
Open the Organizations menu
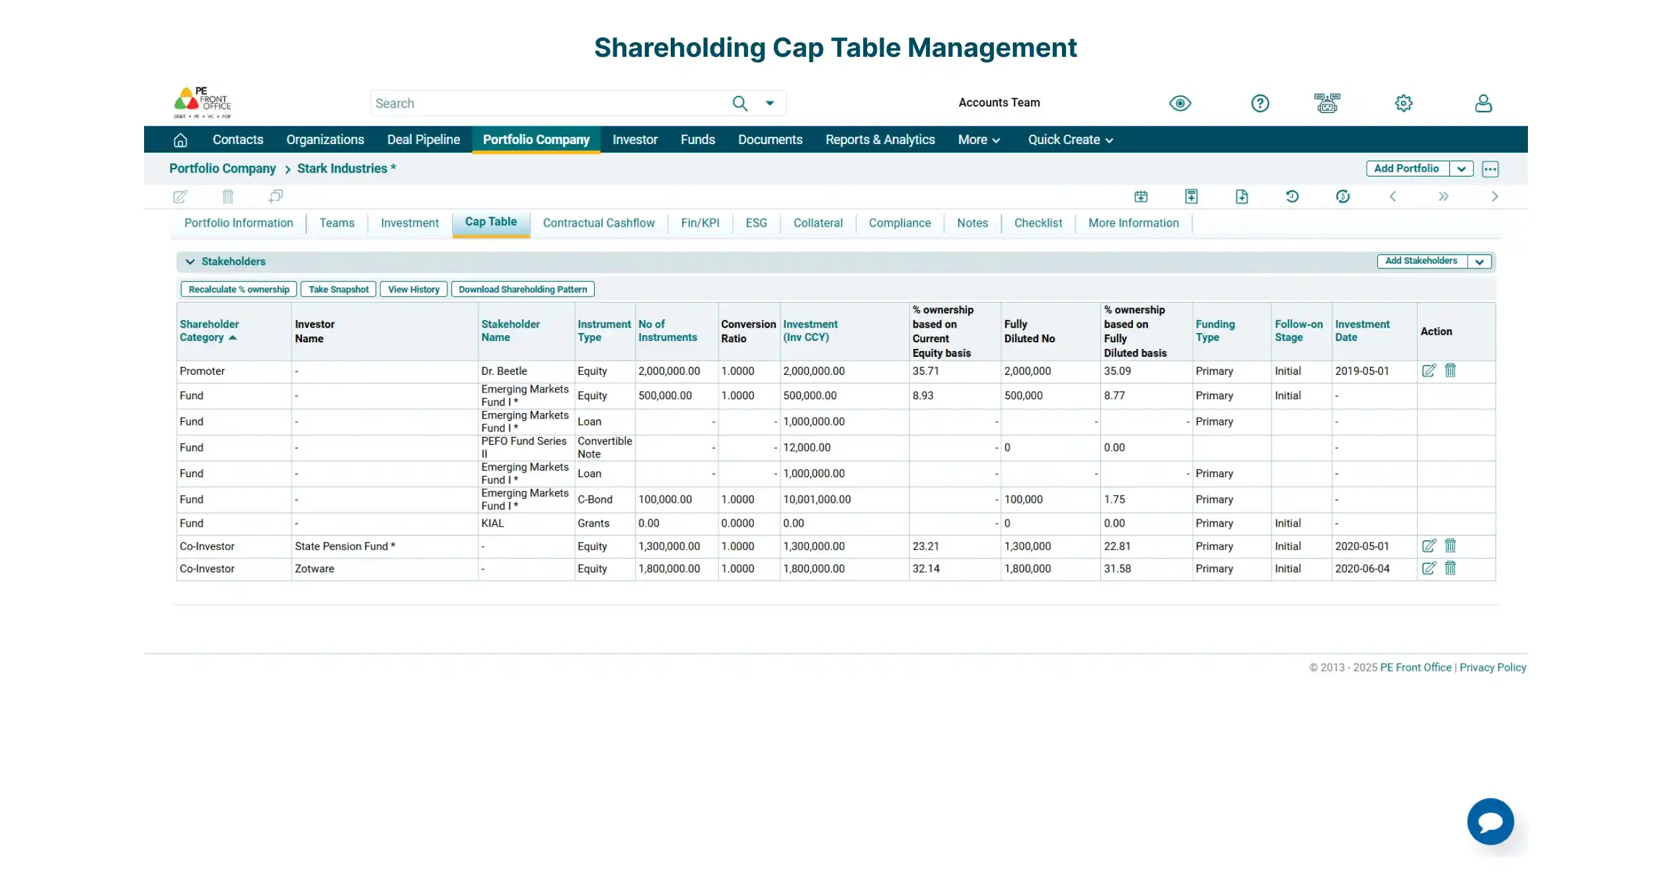coord(325,139)
